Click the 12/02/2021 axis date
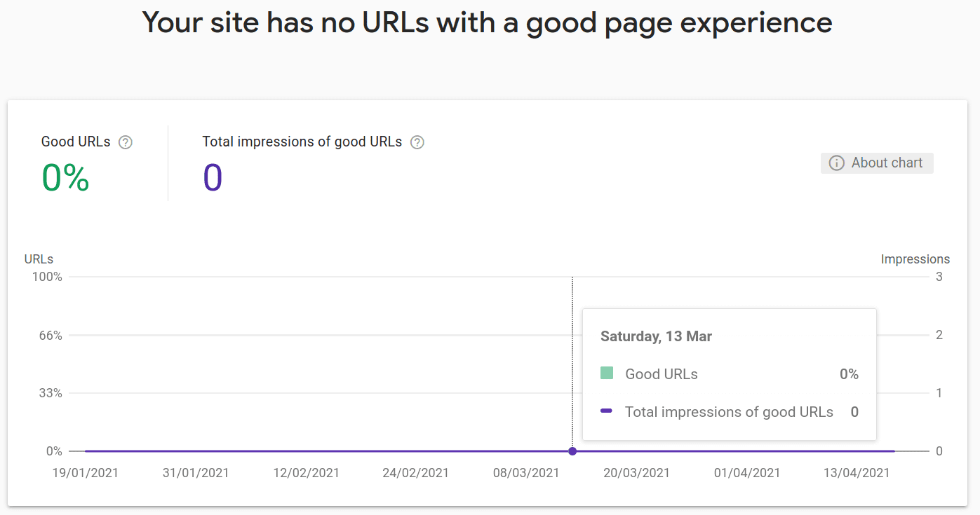 (x=306, y=473)
